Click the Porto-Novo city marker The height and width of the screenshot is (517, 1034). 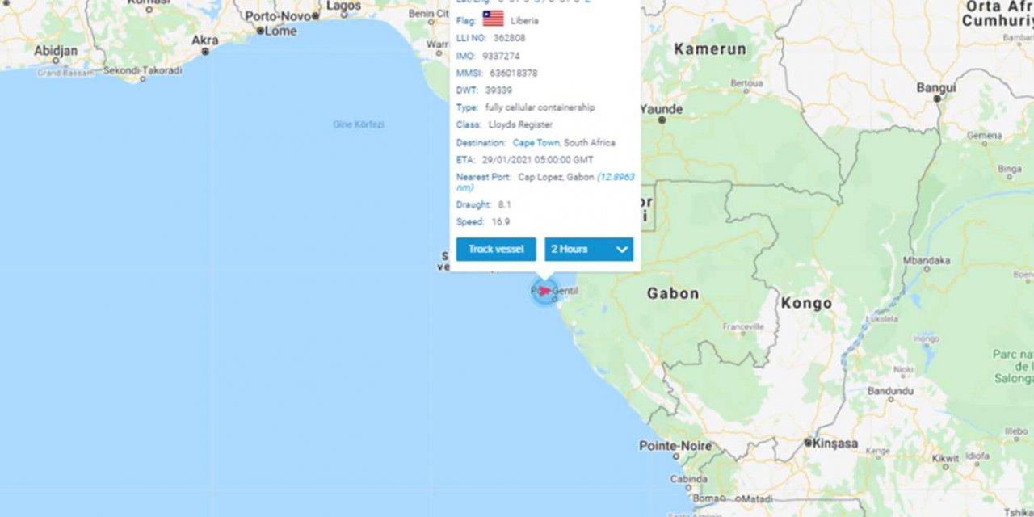click(316, 16)
